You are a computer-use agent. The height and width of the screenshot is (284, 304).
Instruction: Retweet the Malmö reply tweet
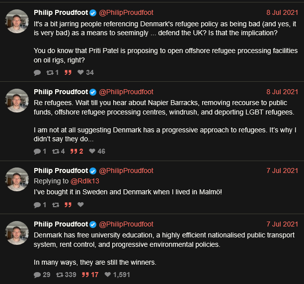pos(56,205)
